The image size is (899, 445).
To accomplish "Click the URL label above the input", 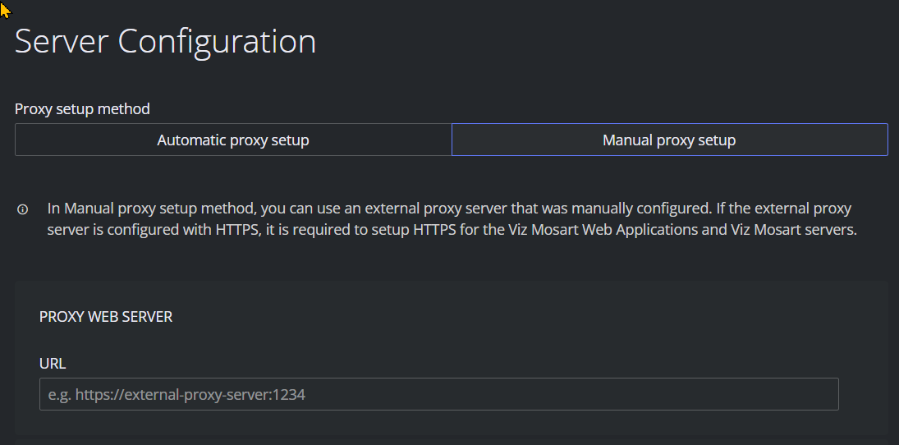I will (x=53, y=364).
